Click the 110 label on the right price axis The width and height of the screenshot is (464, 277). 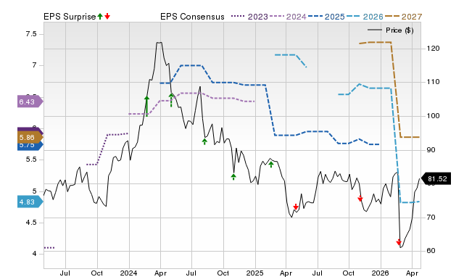pyautogui.click(x=433, y=82)
